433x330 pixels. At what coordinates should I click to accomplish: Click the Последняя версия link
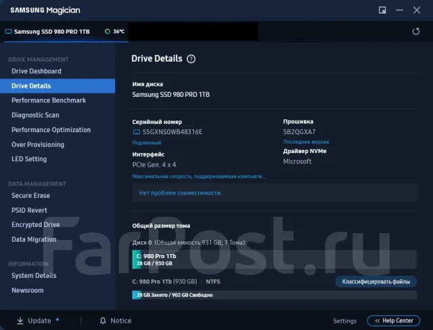click(x=306, y=142)
